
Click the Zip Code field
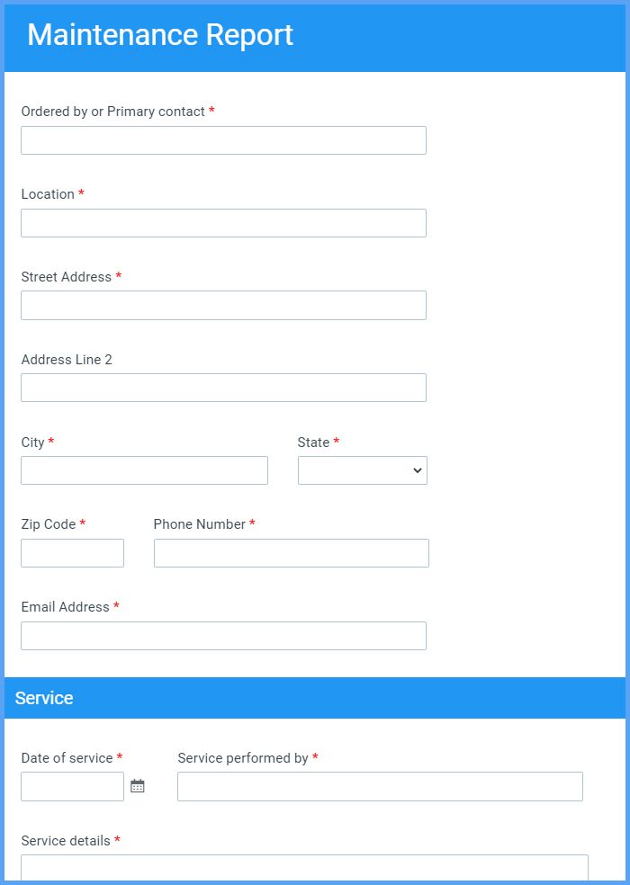(72, 552)
